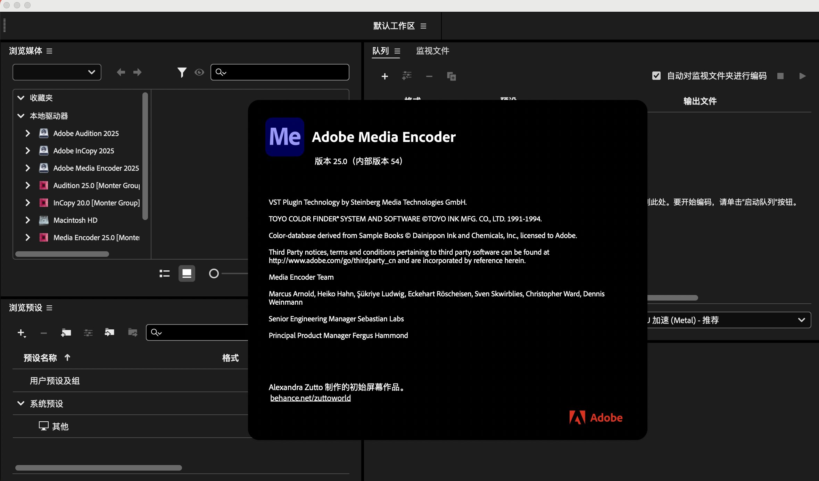Screen dimensions: 819x481
Task: Click the media browser search field
Action: (x=285, y=72)
